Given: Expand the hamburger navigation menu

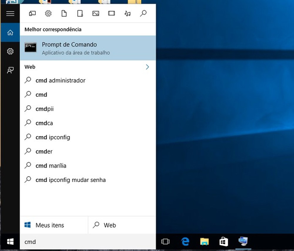Looking at the screenshot, I should [x=10, y=13].
